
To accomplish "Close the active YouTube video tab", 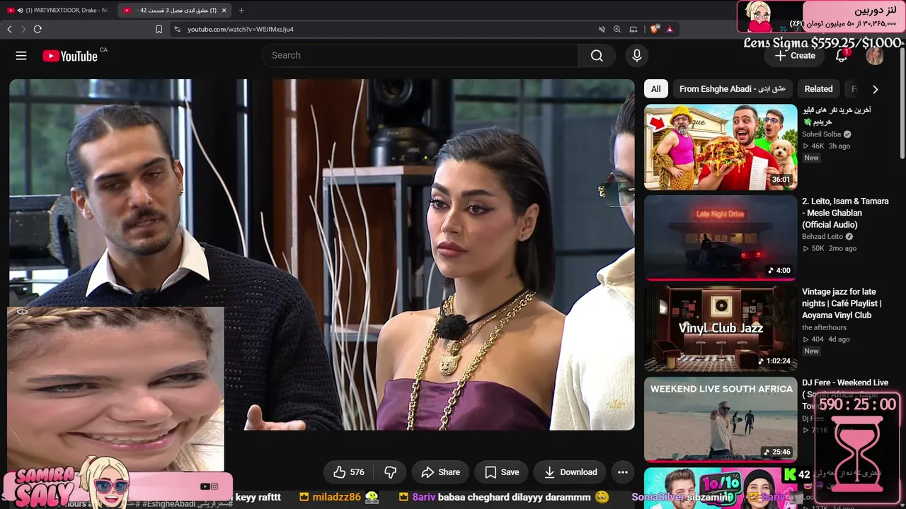I will coord(224,10).
